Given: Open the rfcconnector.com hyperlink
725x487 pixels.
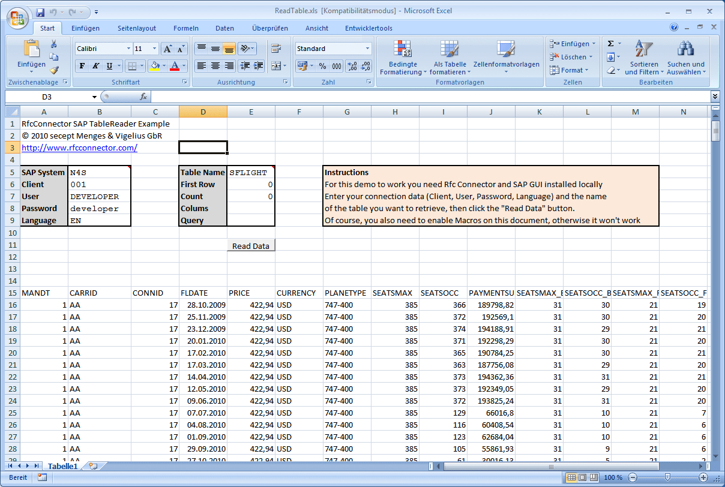Looking at the screenshot, I should coord(79,148).
